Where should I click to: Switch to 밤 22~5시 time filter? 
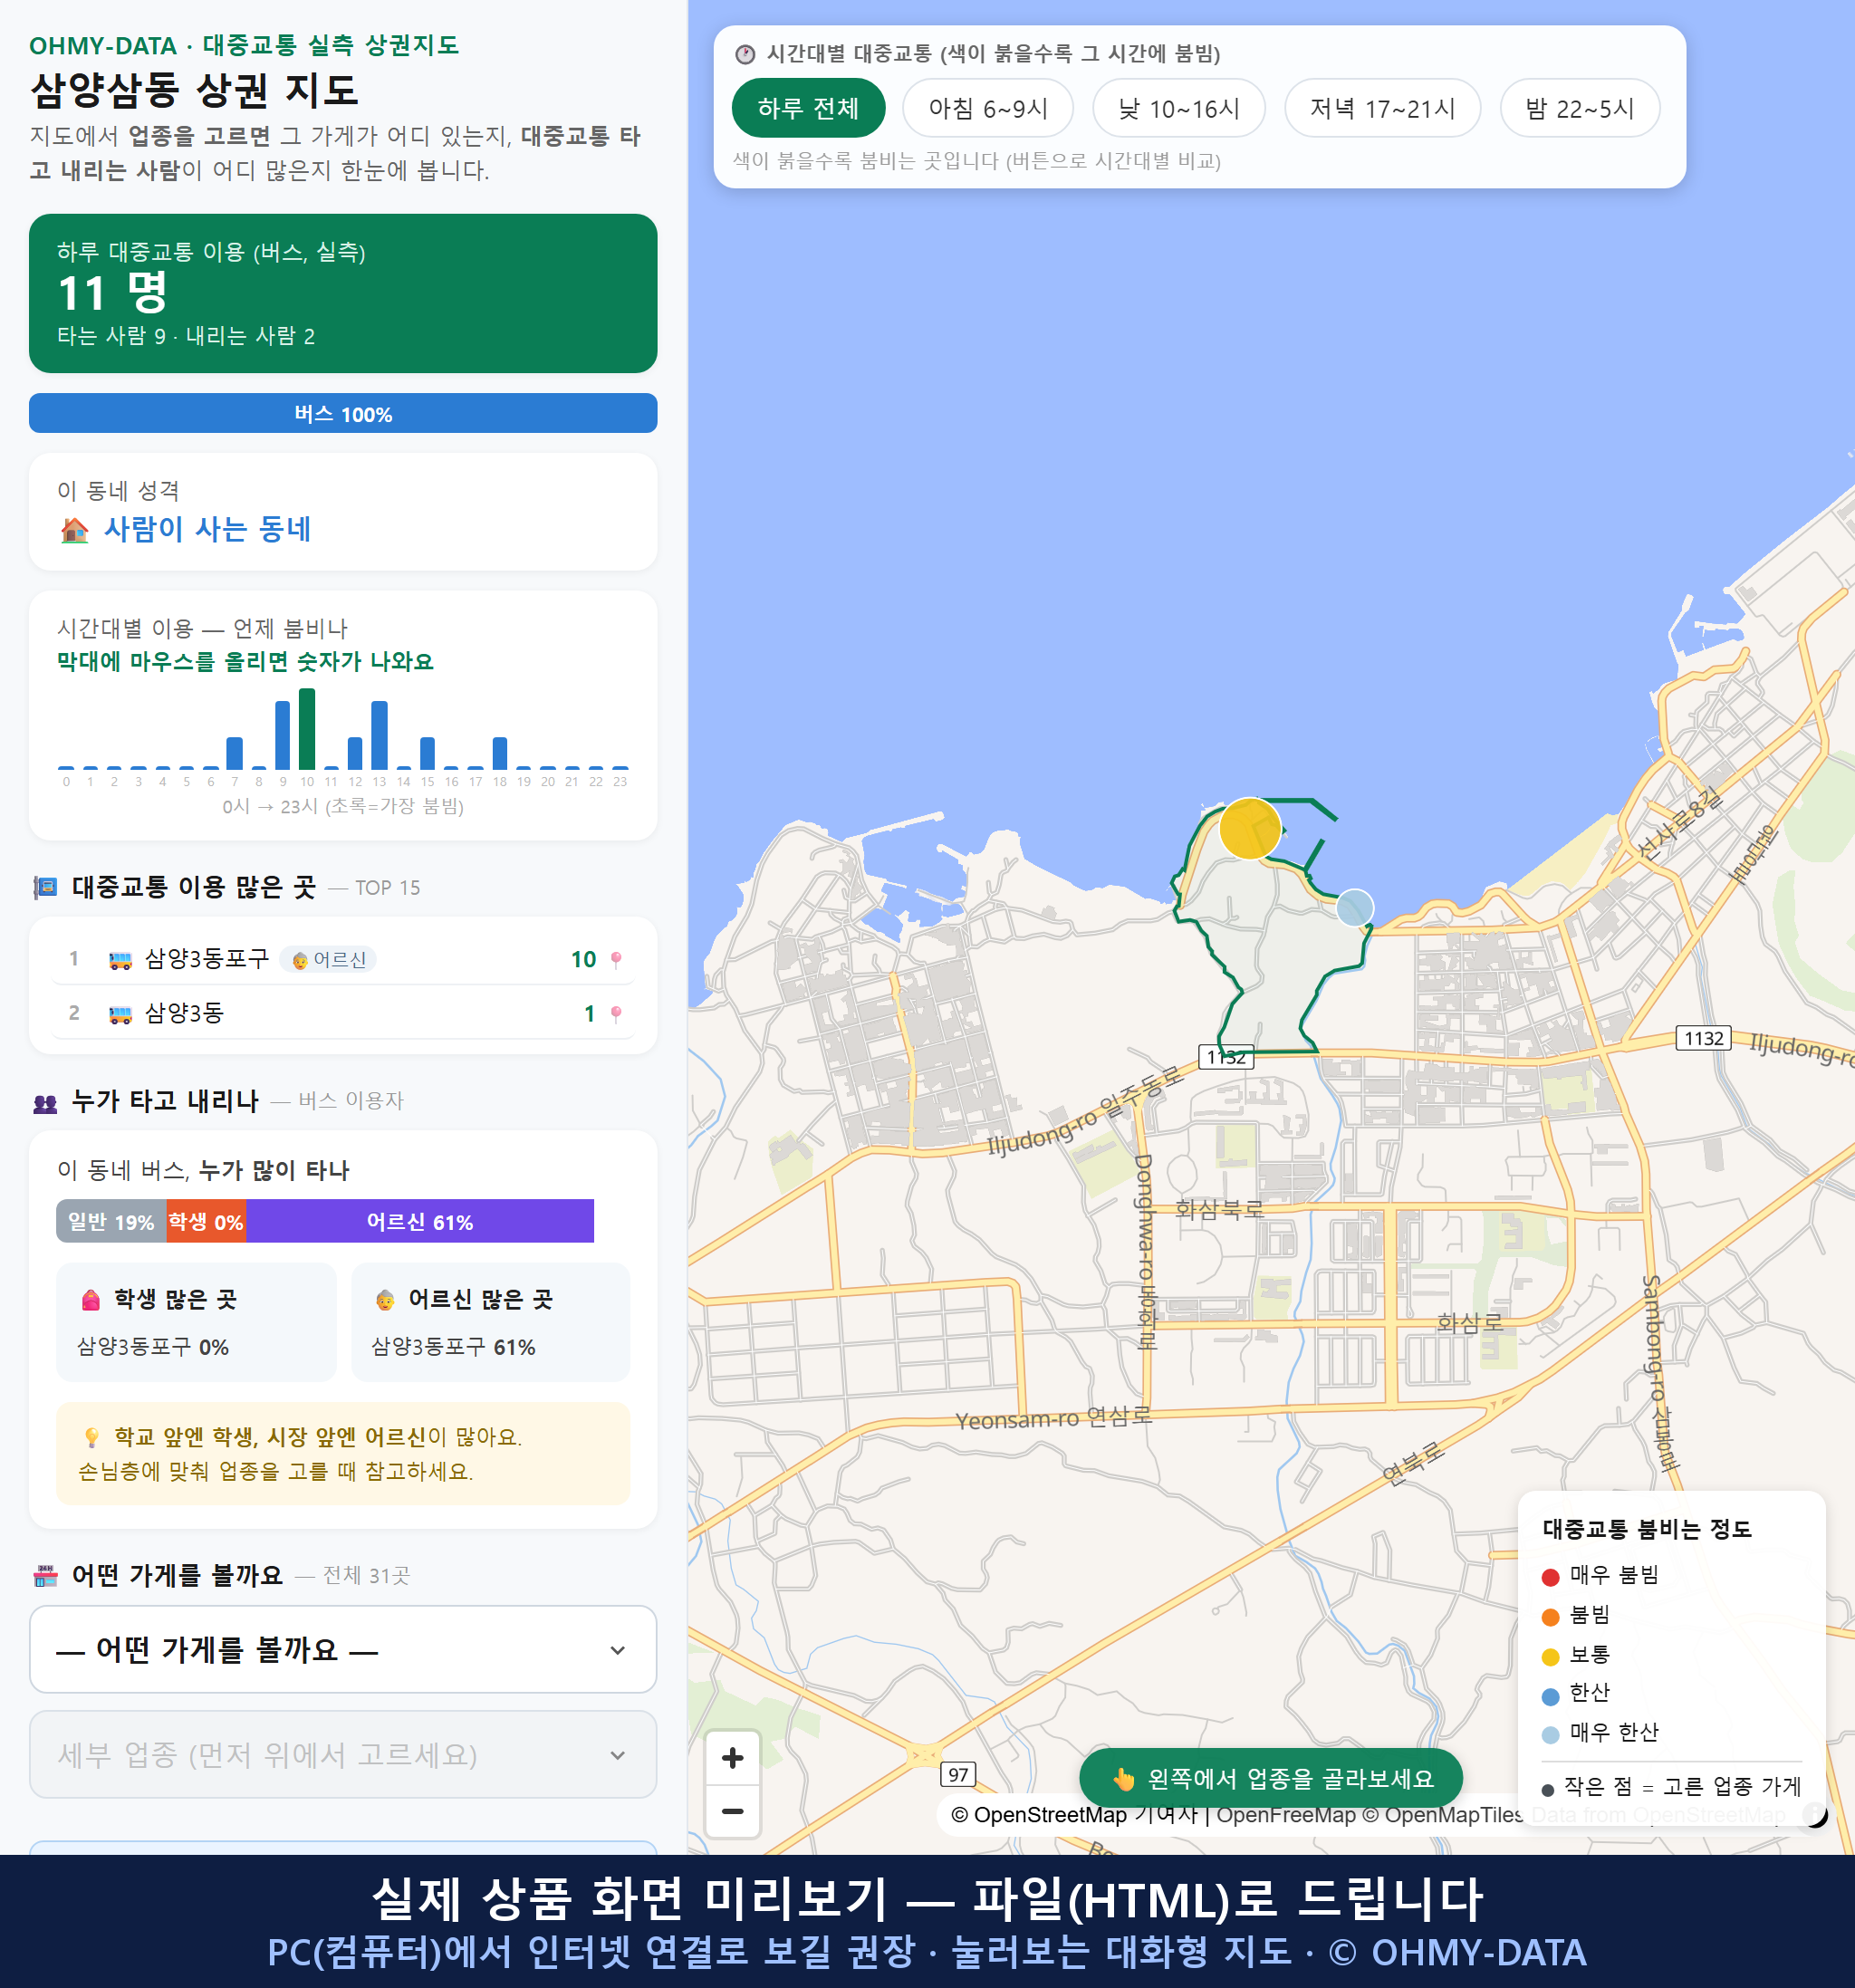pyautogui.click(x=1580, y=108)
